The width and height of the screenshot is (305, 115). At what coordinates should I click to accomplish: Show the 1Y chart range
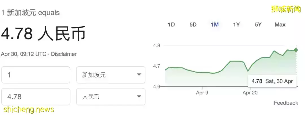click(236, 25)
